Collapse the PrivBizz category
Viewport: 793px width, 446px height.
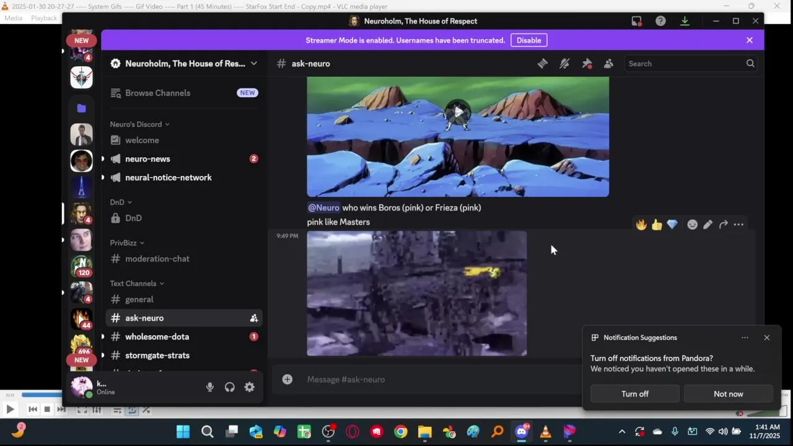127,243
